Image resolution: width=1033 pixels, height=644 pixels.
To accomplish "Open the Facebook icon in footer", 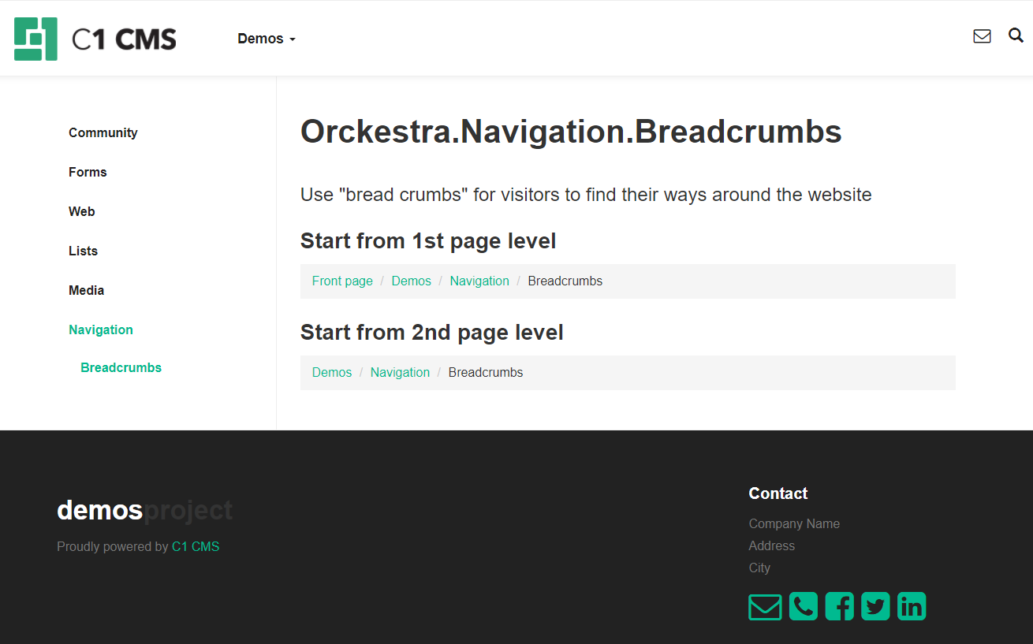I will (839, 606).
